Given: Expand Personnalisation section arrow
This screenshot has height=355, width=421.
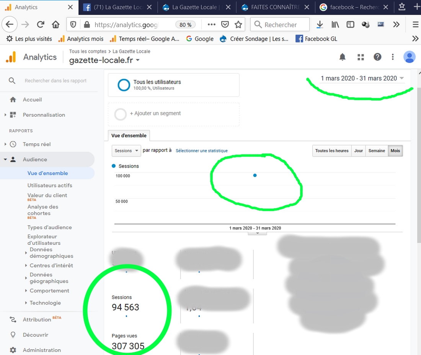Looking at the screenshot, I should click(5, 115).
